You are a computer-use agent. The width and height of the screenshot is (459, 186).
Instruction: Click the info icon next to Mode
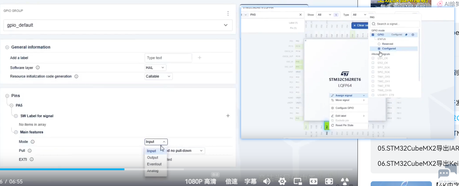tap(33, 142)
